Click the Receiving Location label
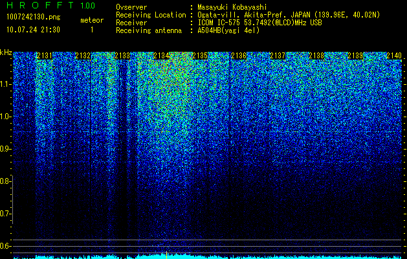This screenshot has height=259, width=407. coord(151,15)
